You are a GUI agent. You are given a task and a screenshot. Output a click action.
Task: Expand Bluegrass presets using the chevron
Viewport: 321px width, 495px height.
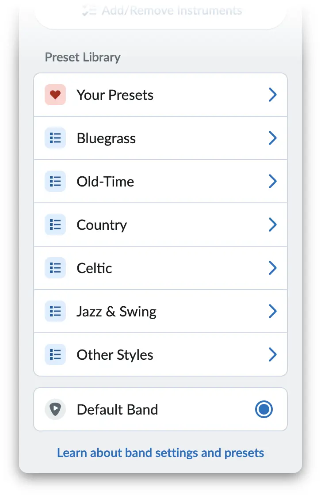click(273, 138)
